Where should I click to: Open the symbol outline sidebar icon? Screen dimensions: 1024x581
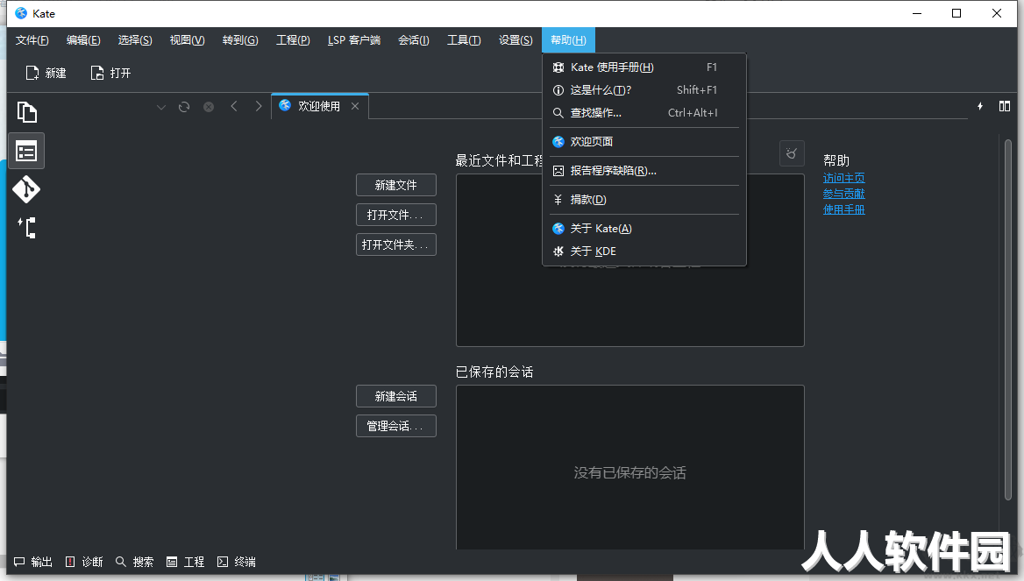(x=26, y=227)
